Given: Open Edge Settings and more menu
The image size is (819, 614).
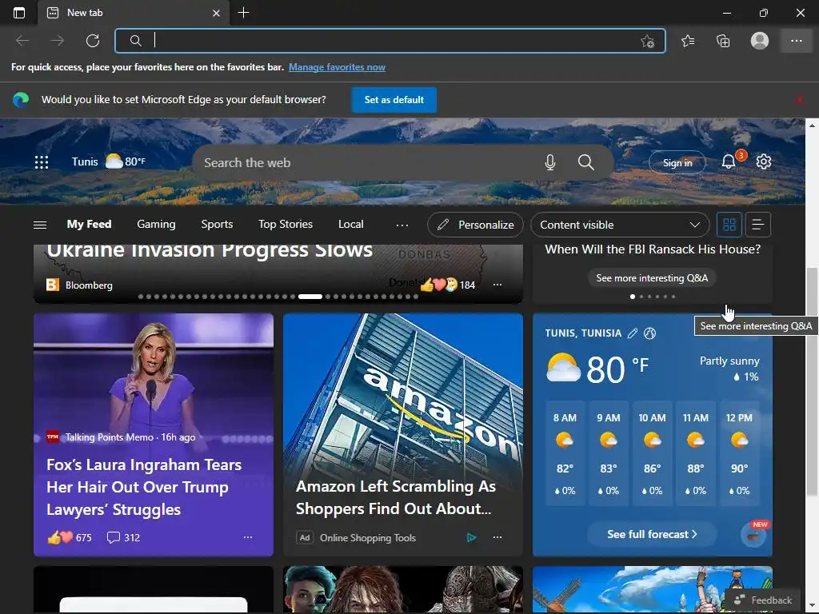Looking at the screenshot, I should 796,41.
